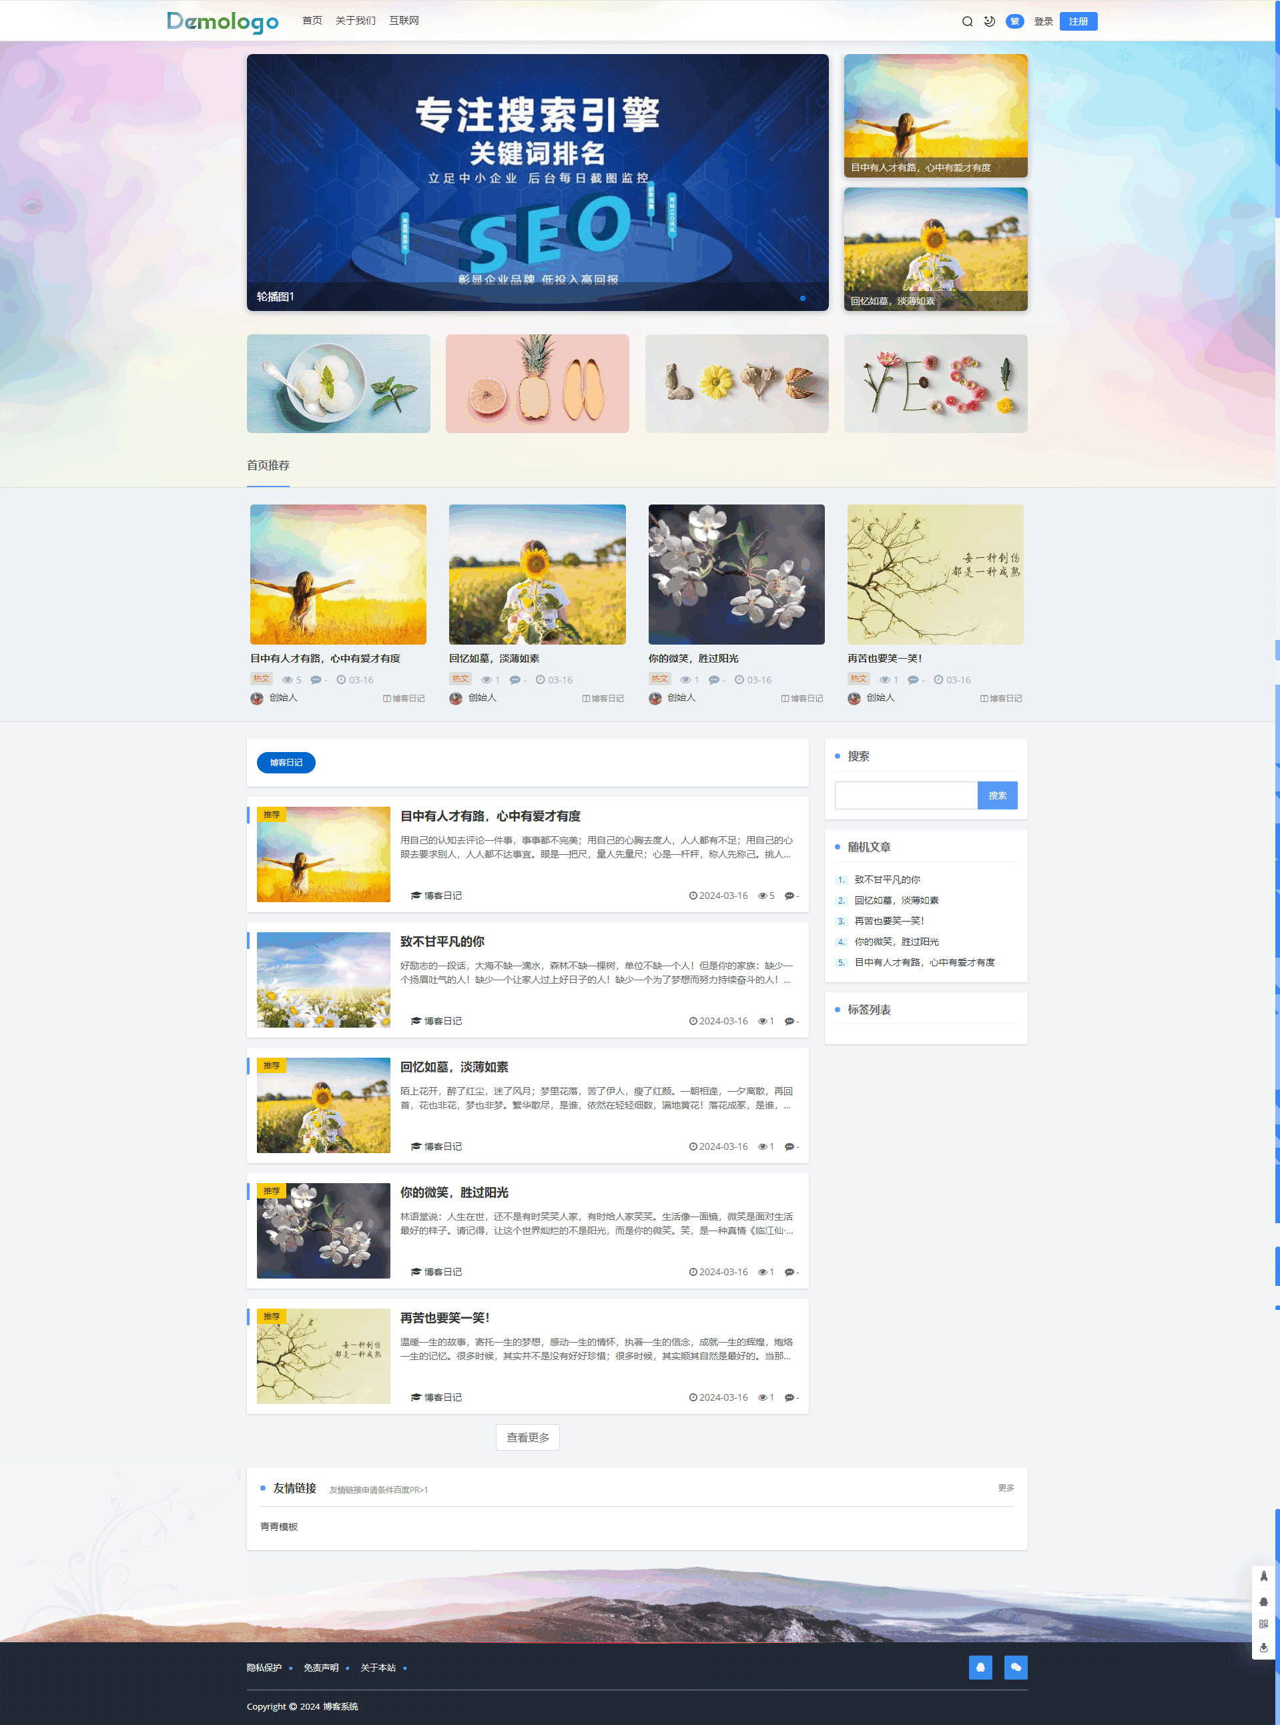
Task: Open the 首页 menu item
Action: 312,20
